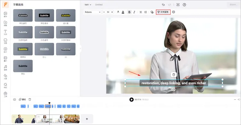
Task: Select the 'It's..' subtitle clip on timeline
Action: coord(23,106)
